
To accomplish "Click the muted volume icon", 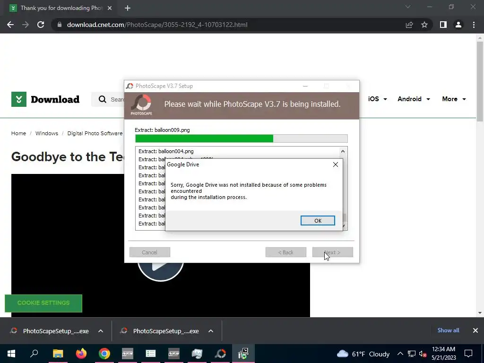I will tap(423, 354).
